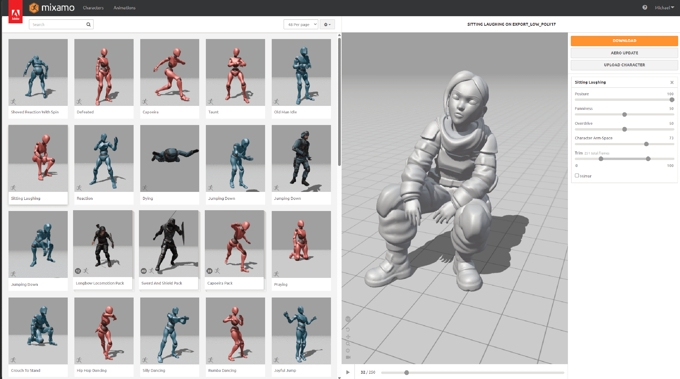Click the rotate view icon in viewport

click(348, 330)
